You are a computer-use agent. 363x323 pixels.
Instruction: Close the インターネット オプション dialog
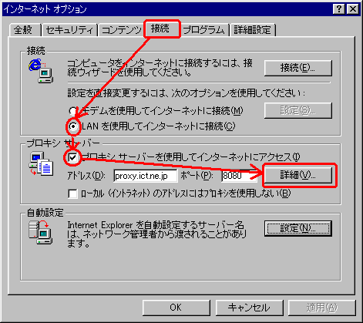click(353, 9)
